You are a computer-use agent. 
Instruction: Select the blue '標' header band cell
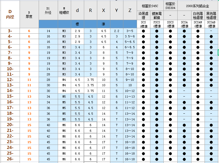click(77, 24)
